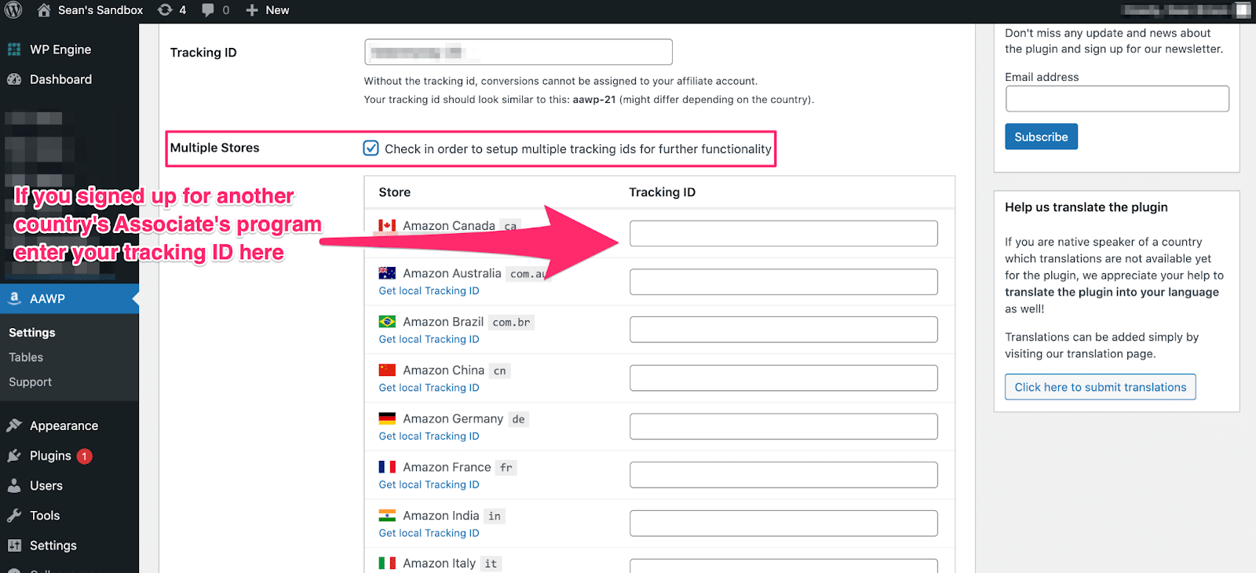Get local Tracking ID for Amazon Germany
1256x573 pixels.
(429, 436)
